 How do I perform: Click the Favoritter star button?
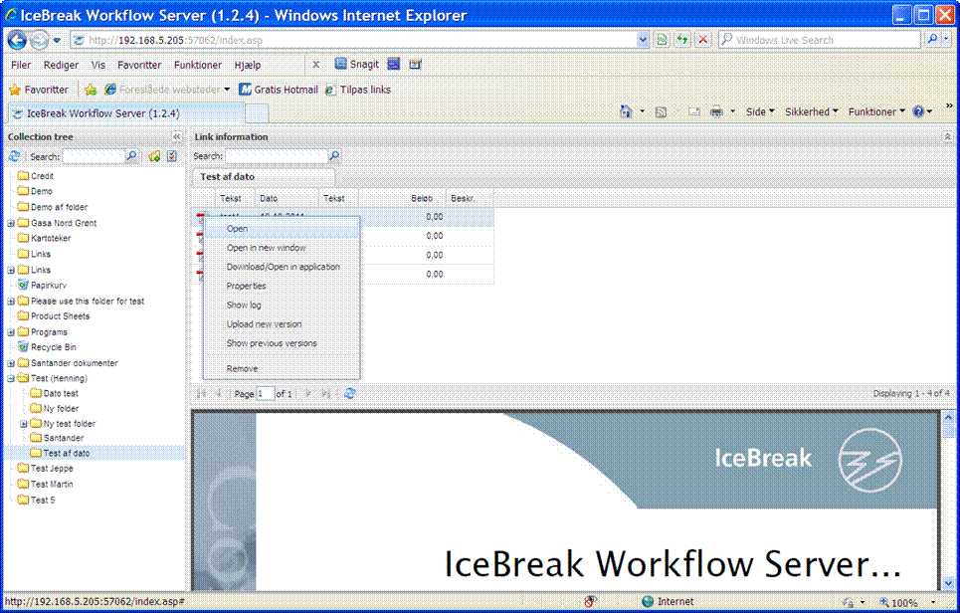click(39, 90)
